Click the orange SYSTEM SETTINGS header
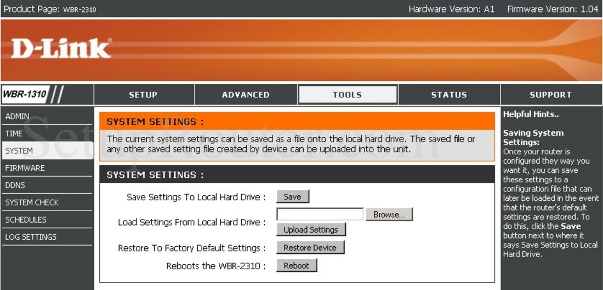 tap(297, 121)
